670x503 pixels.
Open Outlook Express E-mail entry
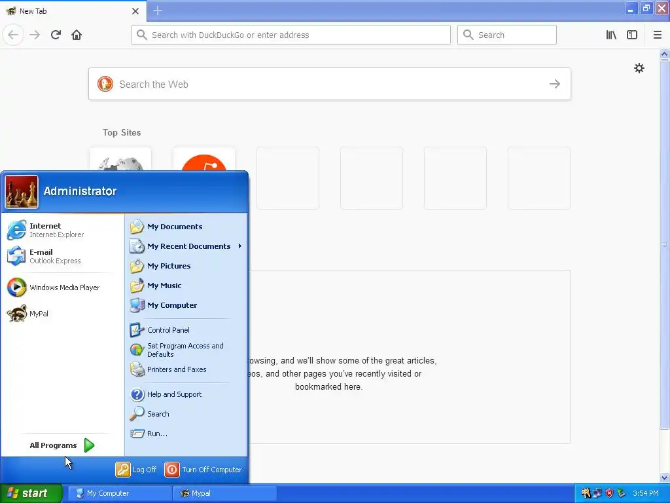pyautogui.click(x=62, y=256)
